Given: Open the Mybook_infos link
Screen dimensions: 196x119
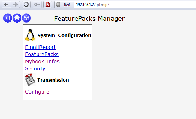Looking at the screenshot, I should [42, 61].
